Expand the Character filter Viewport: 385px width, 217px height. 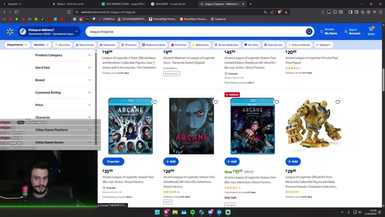63,117
